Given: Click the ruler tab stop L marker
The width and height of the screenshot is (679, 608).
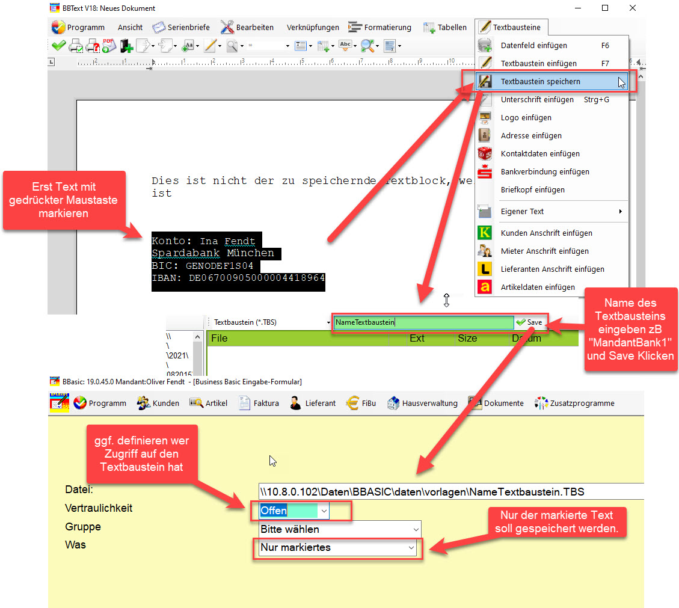Looking at the screenshot, I should point(51,62).
